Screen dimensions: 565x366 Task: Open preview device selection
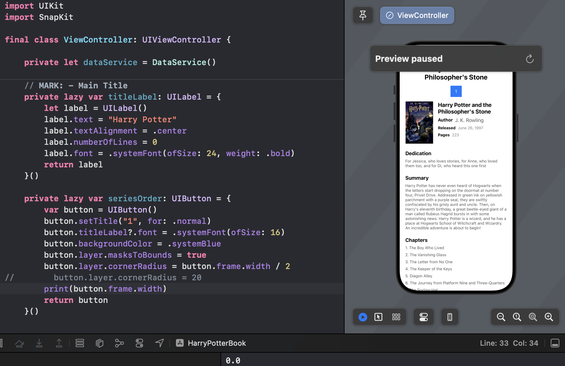[x=450, y=317]
